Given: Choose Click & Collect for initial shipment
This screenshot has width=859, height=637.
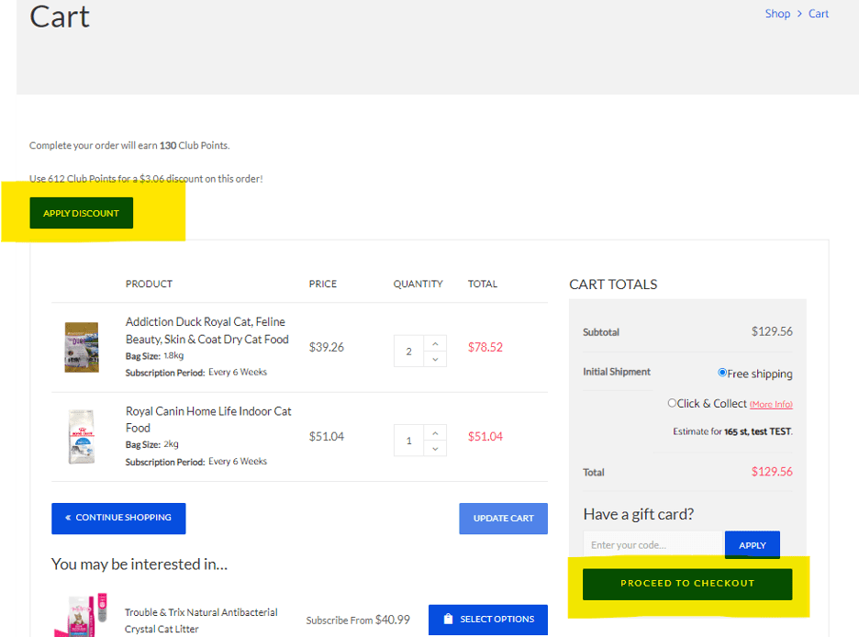Looking at the screenshot, I should coord(671,403).
